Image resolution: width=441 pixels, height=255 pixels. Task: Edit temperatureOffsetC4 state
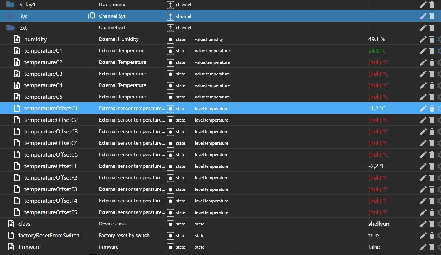pos(423,143)
